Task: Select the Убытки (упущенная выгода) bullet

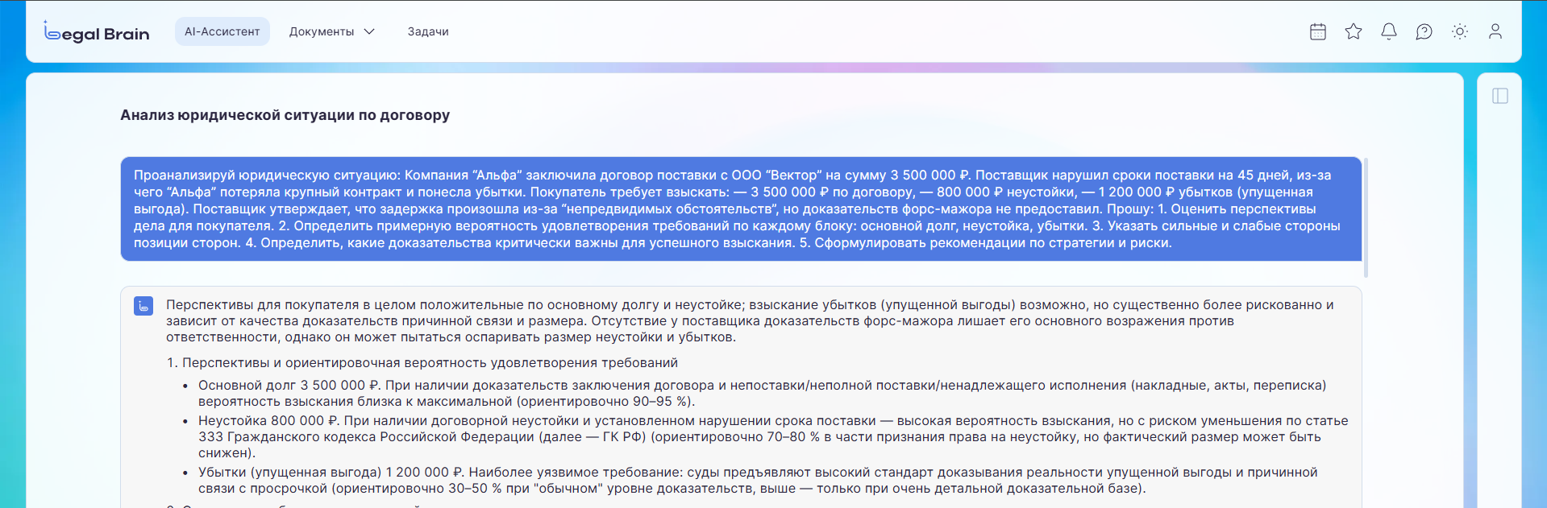Action: point(758,480)
